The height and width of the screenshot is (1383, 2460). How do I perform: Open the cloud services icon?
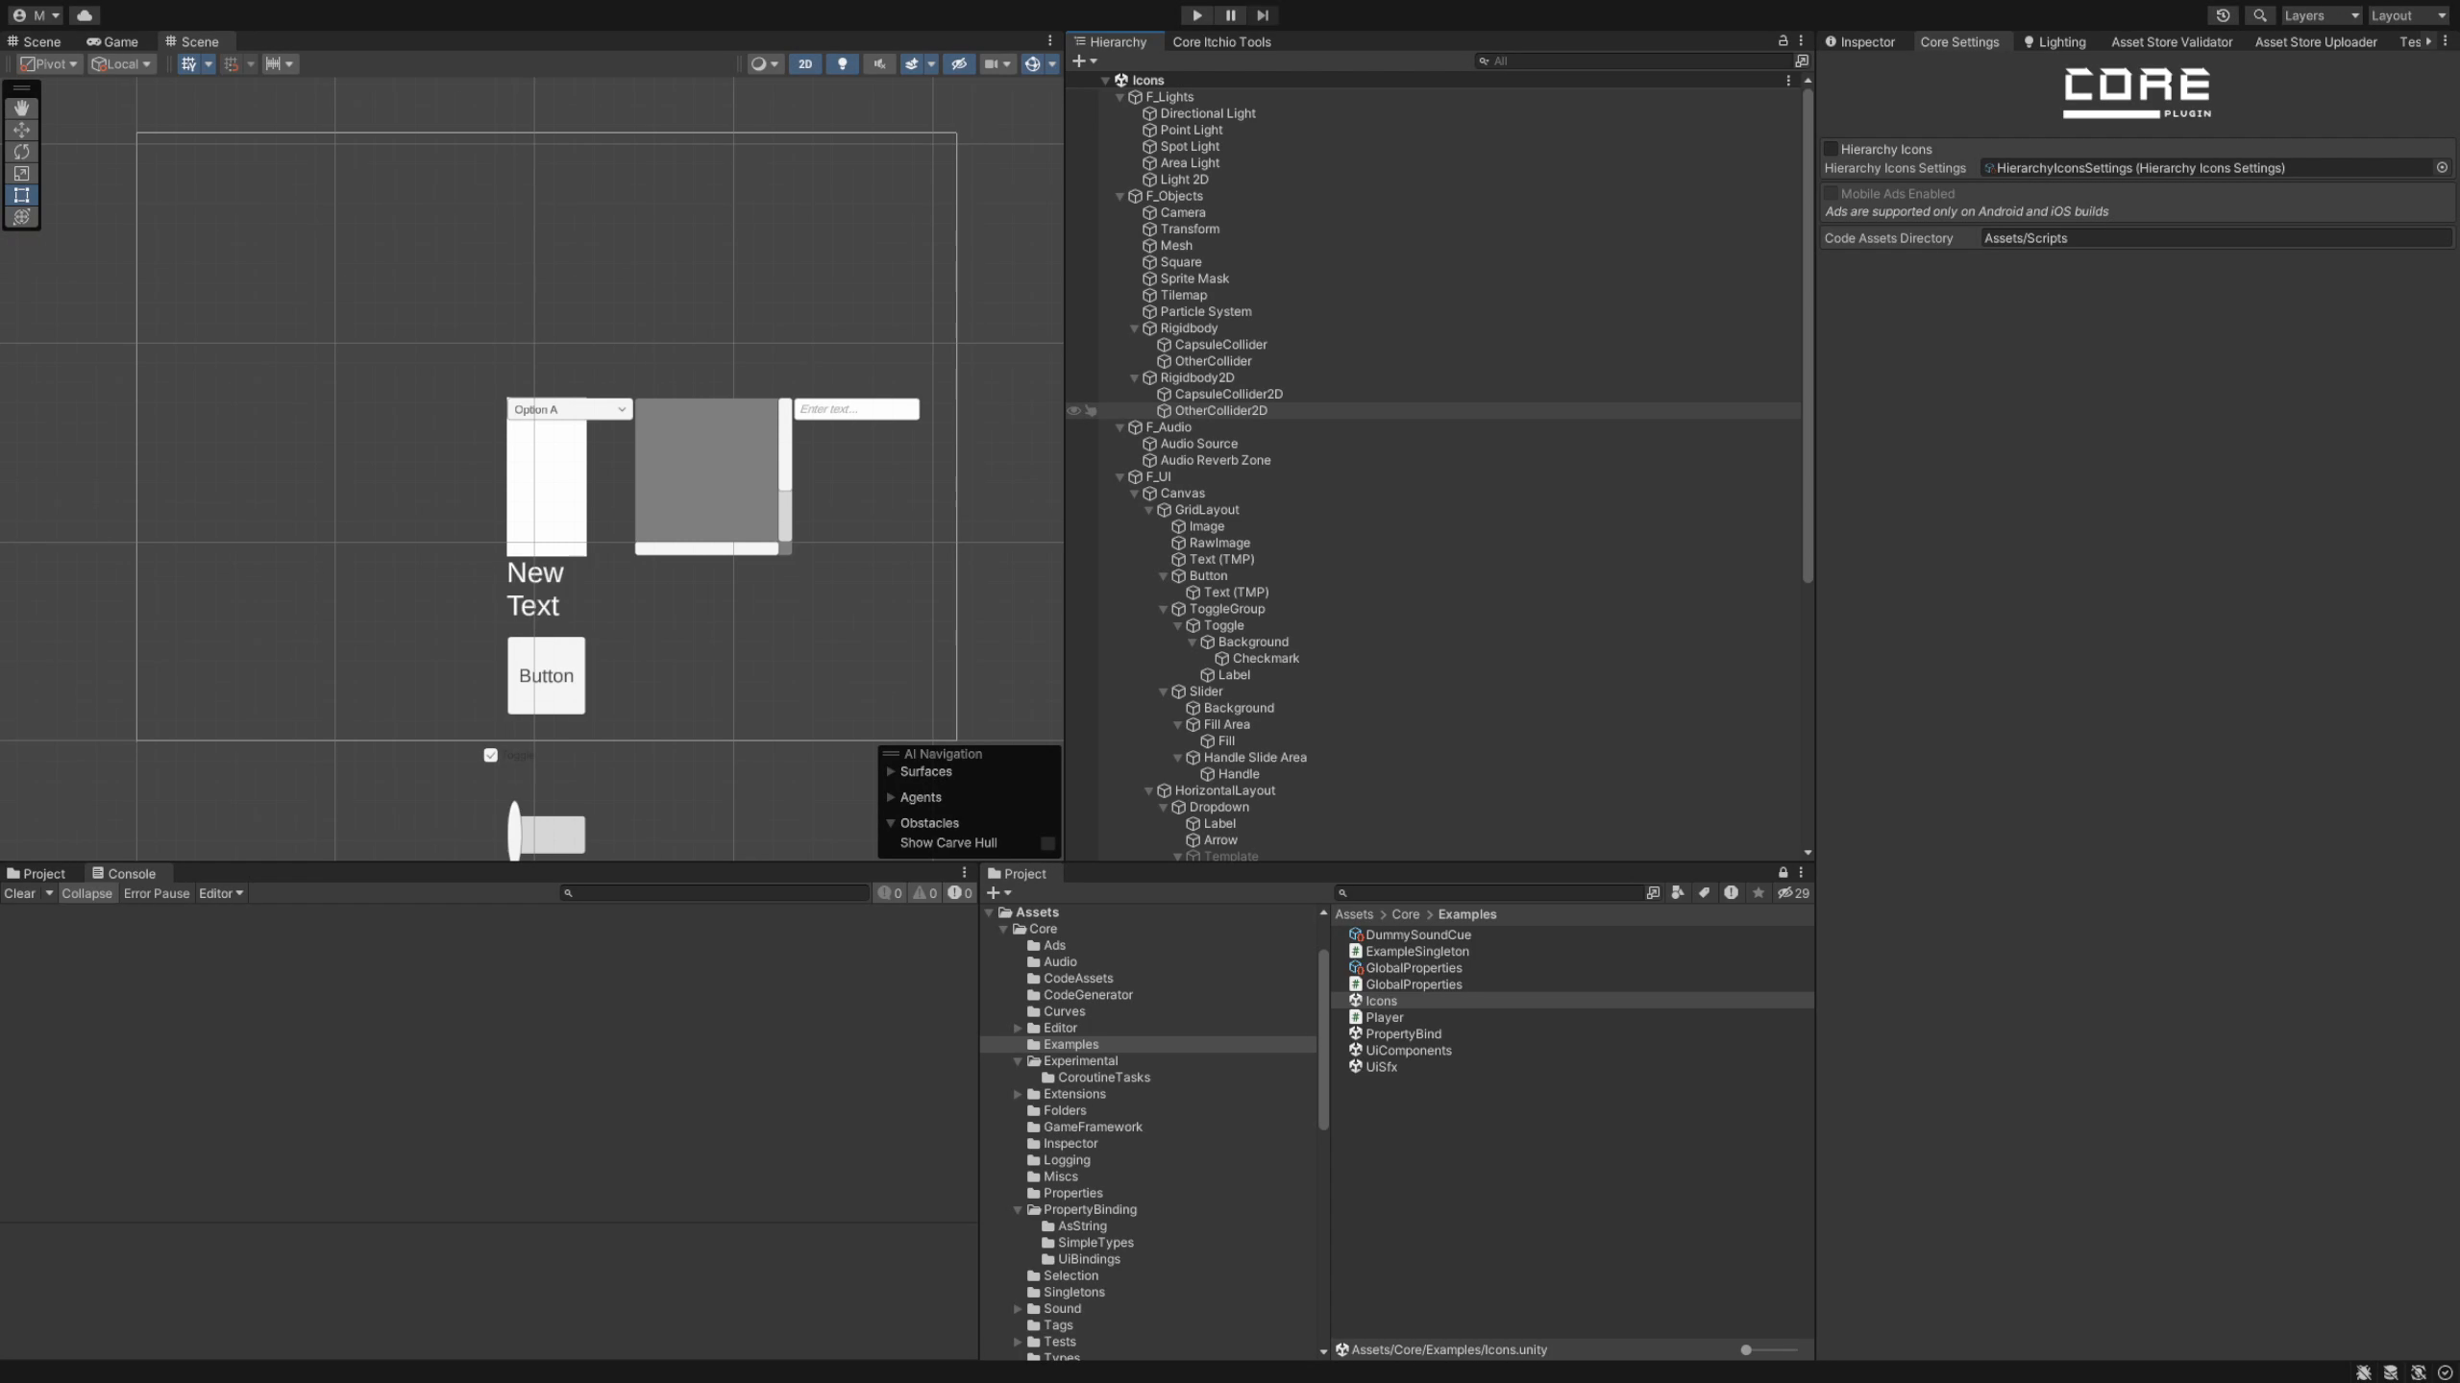[x=85, y=15]
